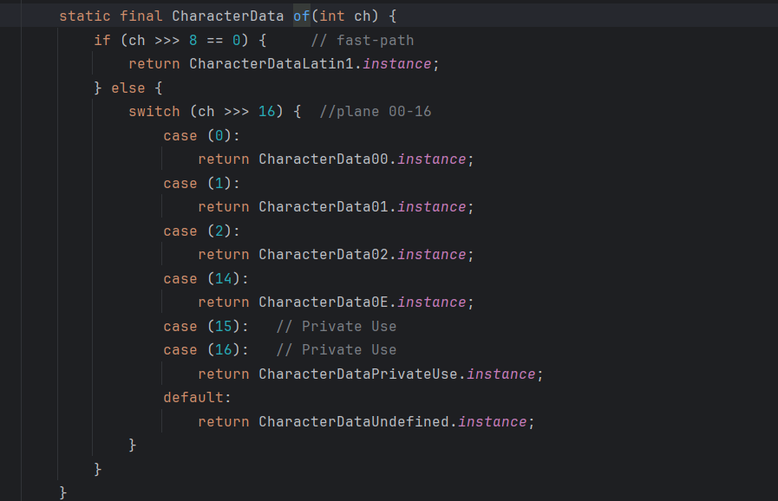
Task: Click the 'case (0):' label
Action: 201,136
